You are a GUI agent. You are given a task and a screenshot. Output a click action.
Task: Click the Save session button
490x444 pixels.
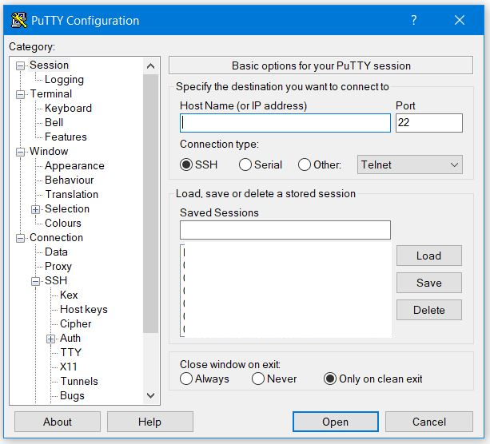click(428, 283)
